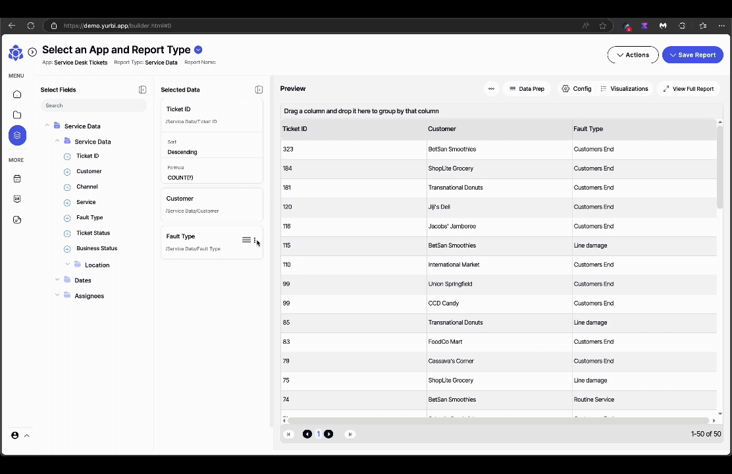The height and width of the screenshot is (474, 732).
Task: Click the Search box in Select Fields
Action: click(93, 105)
